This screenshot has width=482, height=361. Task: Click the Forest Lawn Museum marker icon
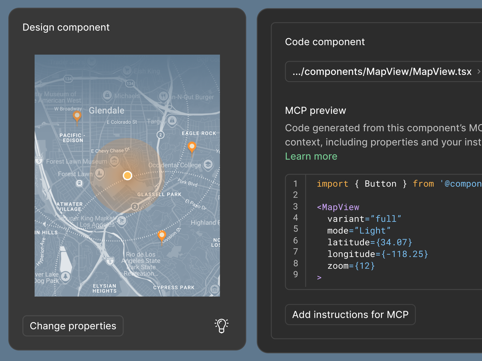tap(114, 161)
